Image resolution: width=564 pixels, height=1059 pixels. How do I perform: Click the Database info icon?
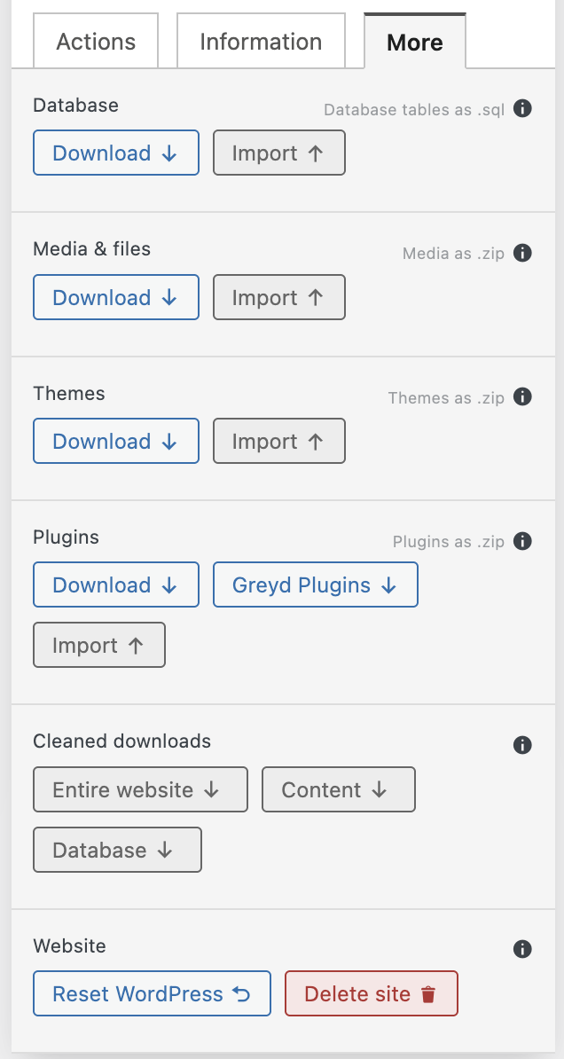(x=522, y=109)
